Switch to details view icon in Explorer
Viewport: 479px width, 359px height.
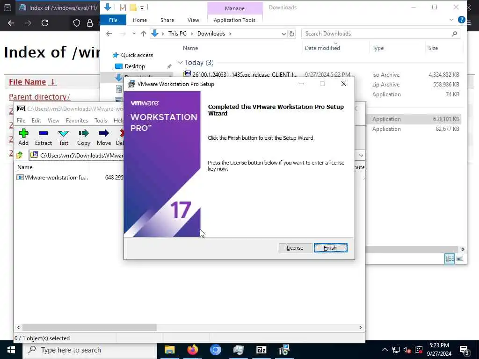pyautogui.click(x=450, y=259)
